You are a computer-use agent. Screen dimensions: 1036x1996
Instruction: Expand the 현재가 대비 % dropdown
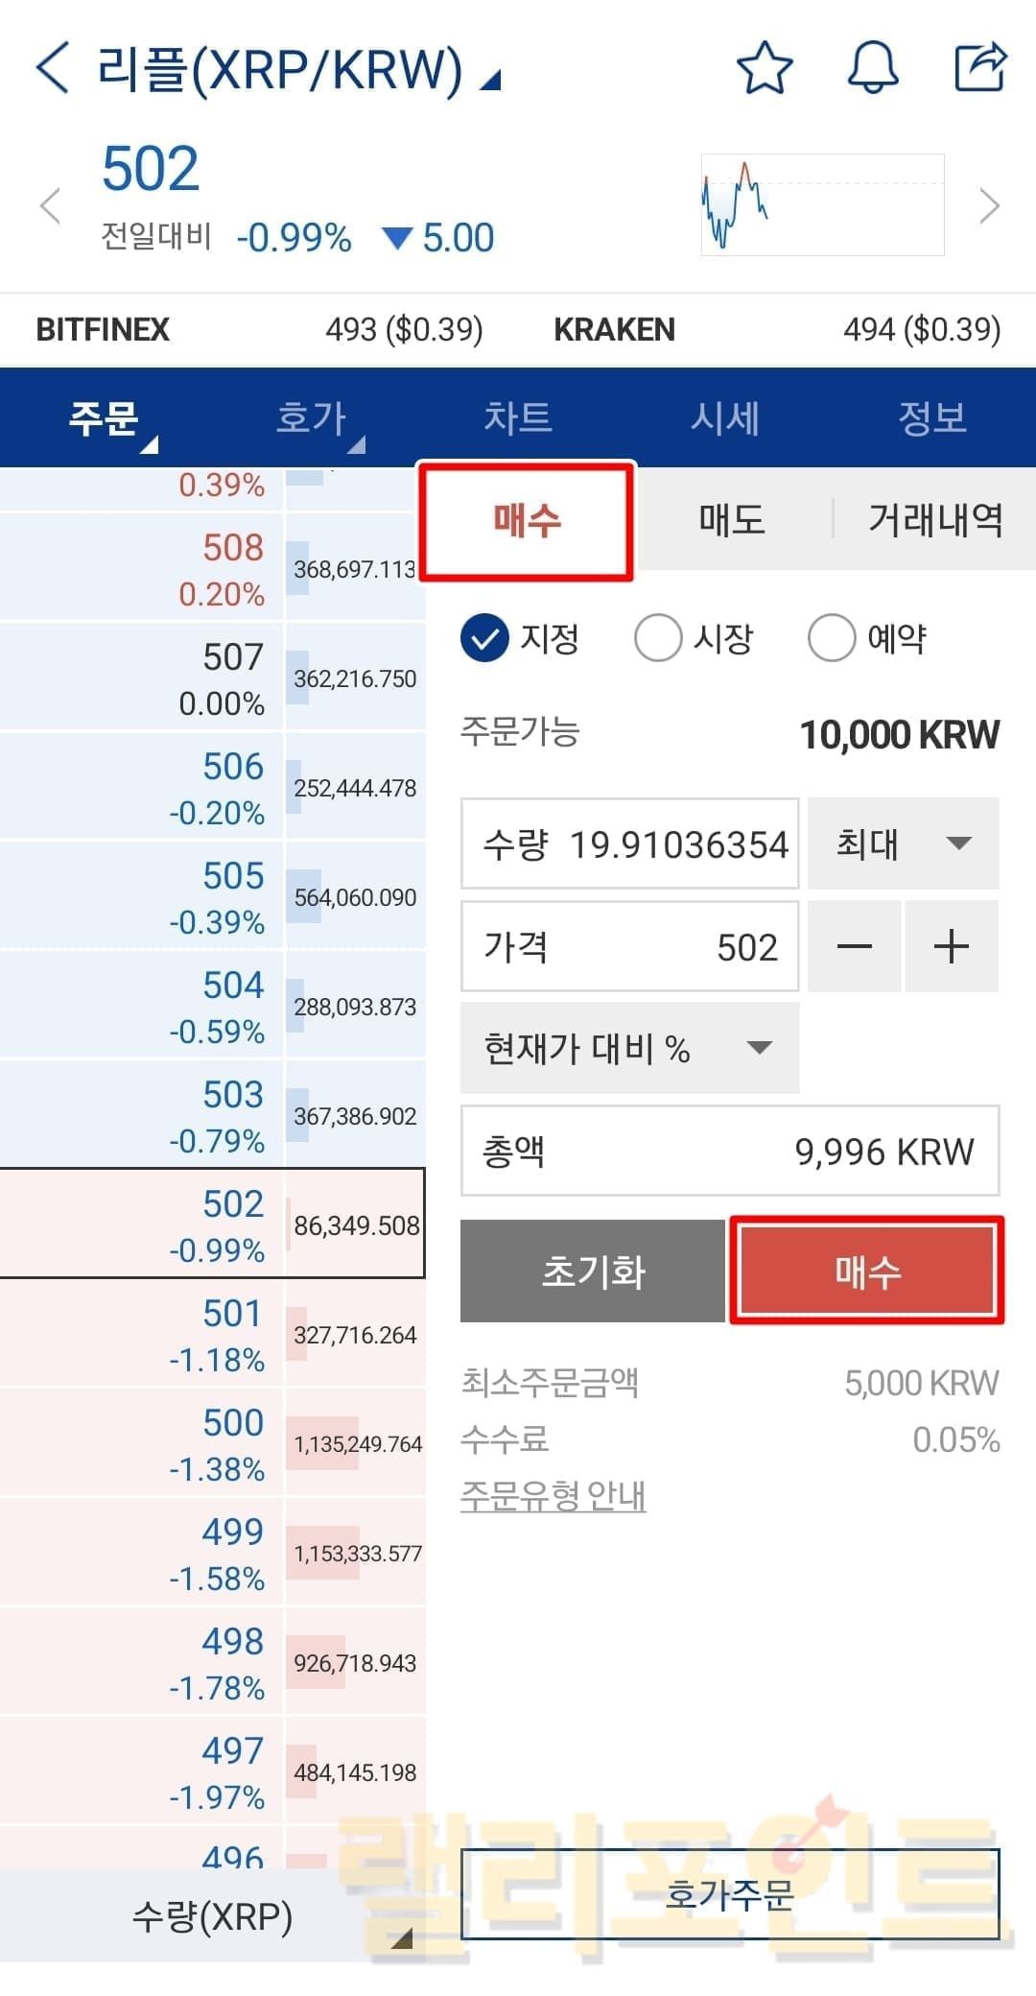629,1048
